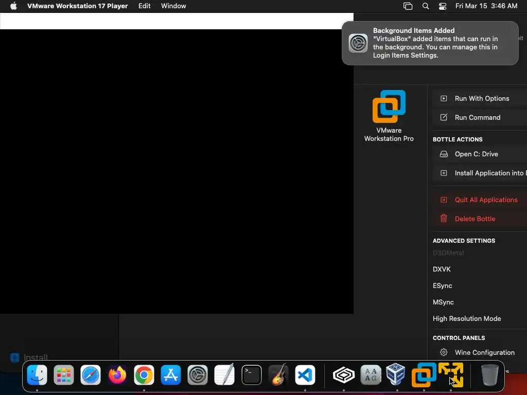Open the Apple menu

click(13, 6)
